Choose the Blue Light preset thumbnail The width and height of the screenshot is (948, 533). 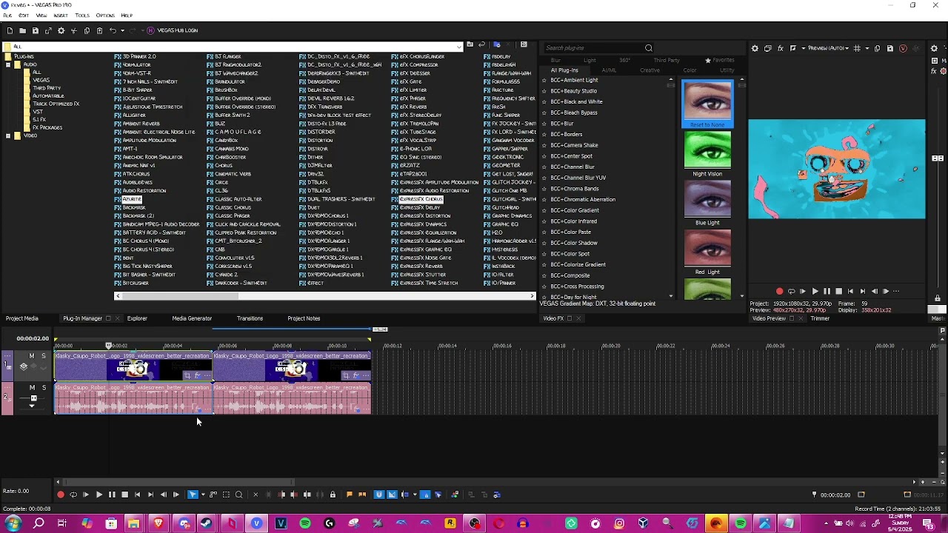coord(707,199)
